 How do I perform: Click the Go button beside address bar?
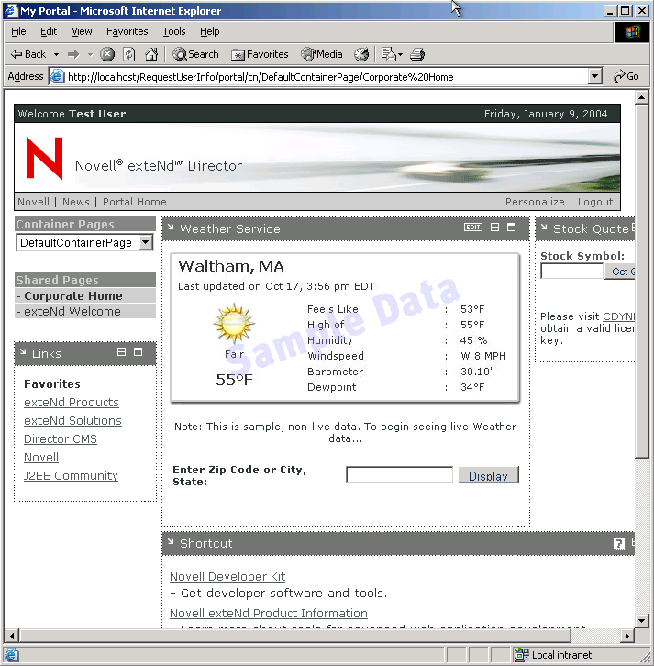click(x=626, y=76)
